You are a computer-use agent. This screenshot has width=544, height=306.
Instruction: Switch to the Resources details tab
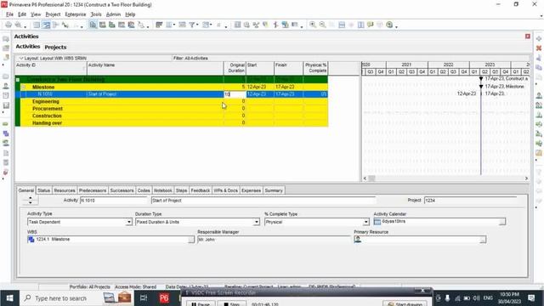point(65,190)
